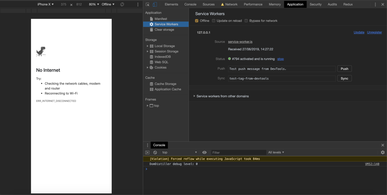The height and width of the screenshot is (195, 387).
Task: Open DevTools three-dot customize menu
Action: 375,4
